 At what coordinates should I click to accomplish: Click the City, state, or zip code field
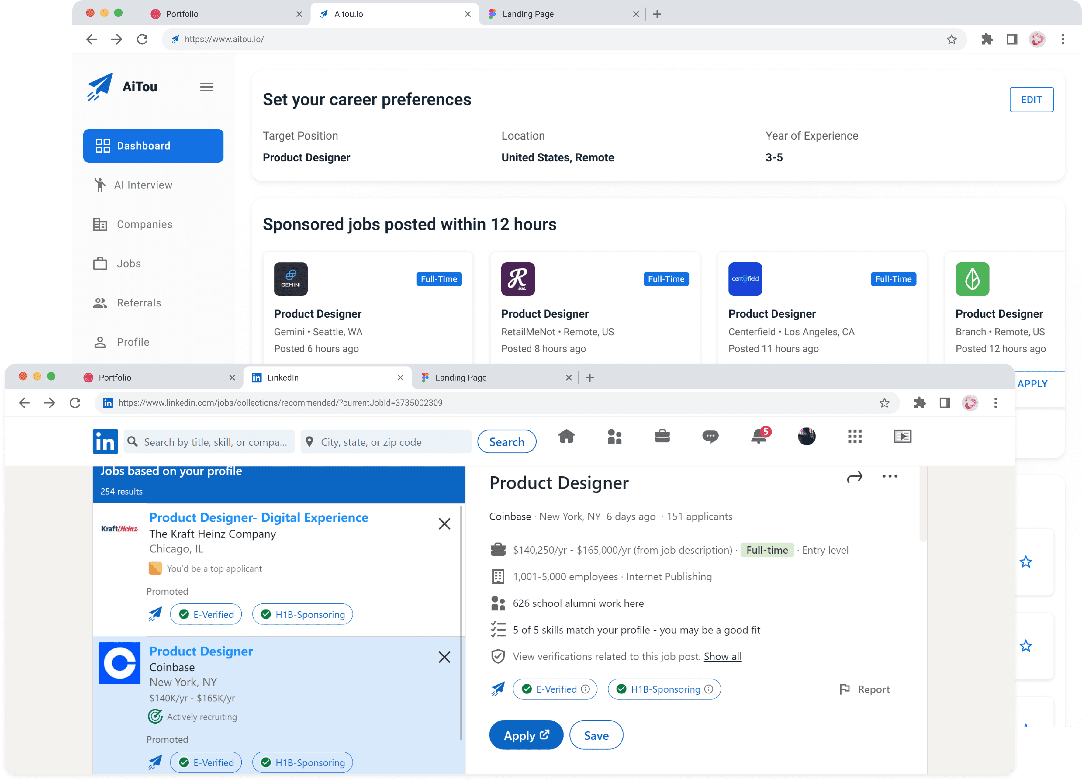pos(386,442)
